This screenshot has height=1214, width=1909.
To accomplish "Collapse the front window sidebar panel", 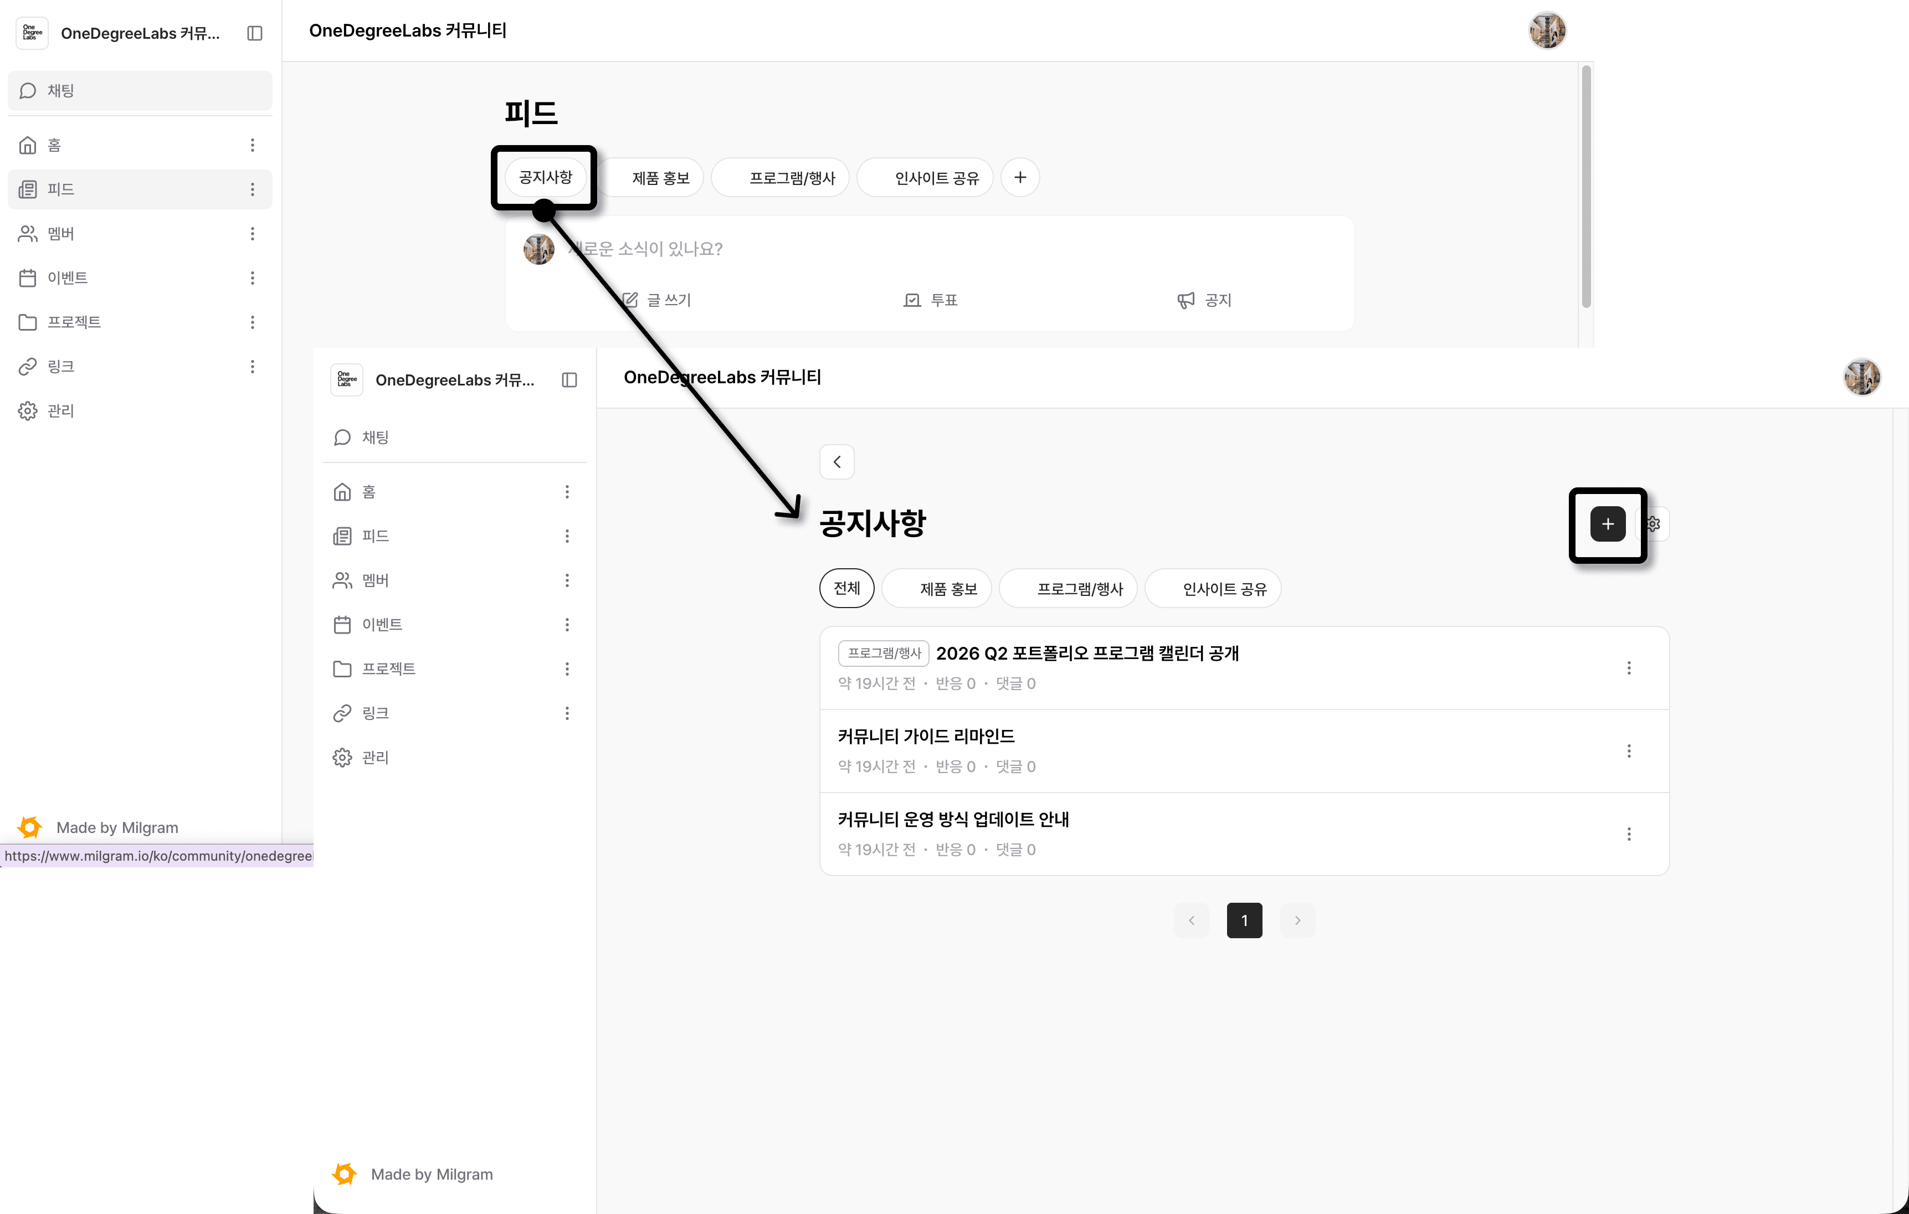I will coord(569,380).
